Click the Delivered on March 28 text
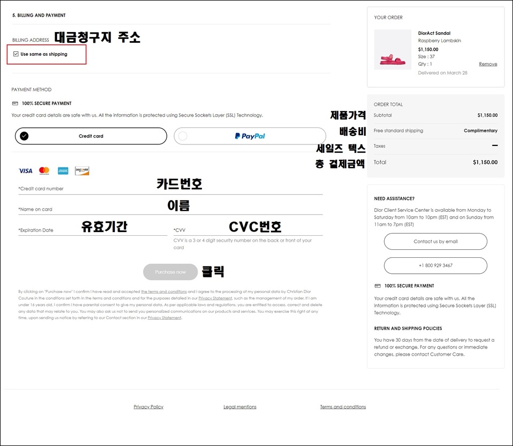The height and width of the screenshot is (446, 513). pos(442,73)
